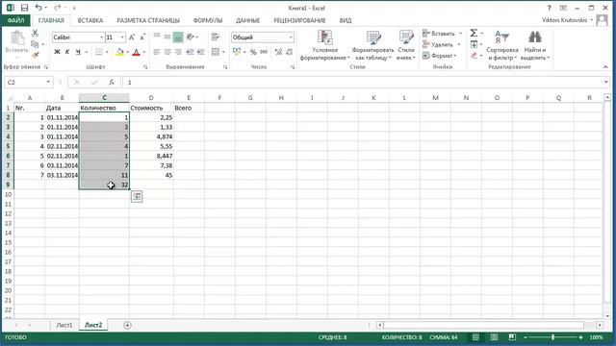Viewport: 616px width, 346px height.
Task: Open the font color dropdown arrow
Action: tap(143, 52)
